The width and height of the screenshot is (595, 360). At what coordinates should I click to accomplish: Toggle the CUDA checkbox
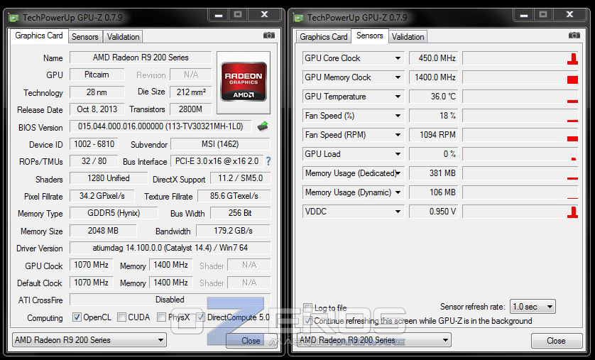pos(122,317)
